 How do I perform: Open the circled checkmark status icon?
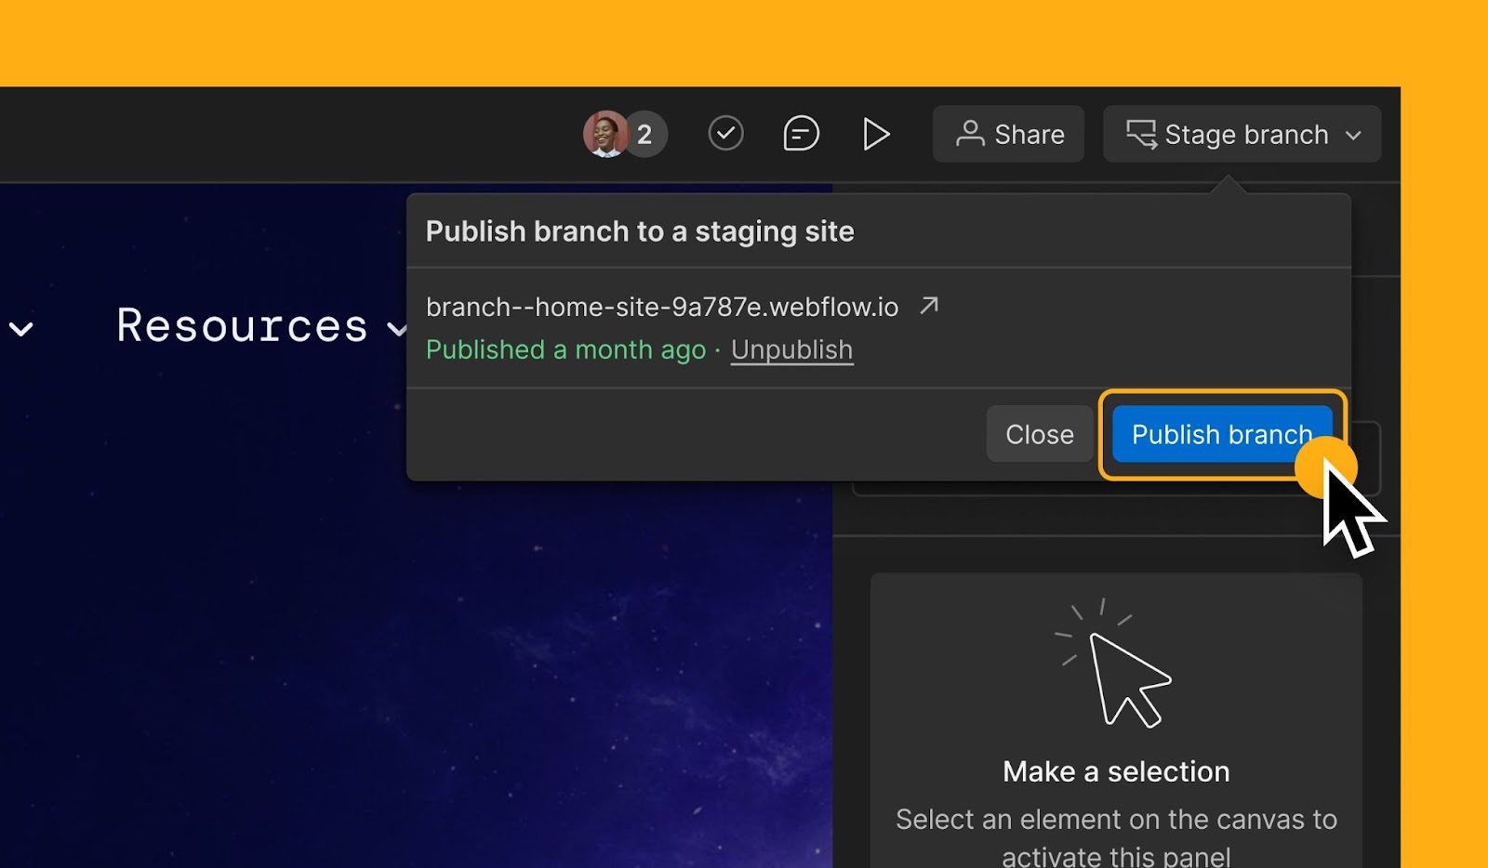[725, 134]
